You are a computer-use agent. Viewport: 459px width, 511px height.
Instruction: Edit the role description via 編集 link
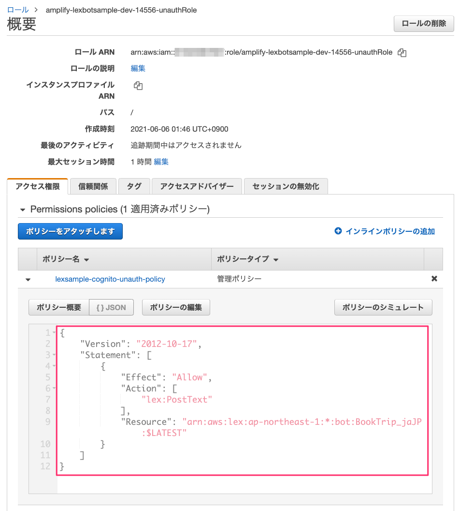pyautogui.click(x=138, y=68)
